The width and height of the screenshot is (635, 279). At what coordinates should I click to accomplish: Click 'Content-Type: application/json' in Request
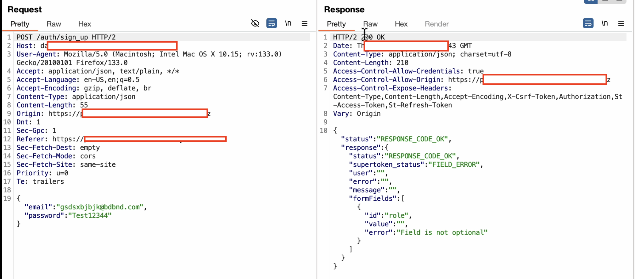(76, 97)
